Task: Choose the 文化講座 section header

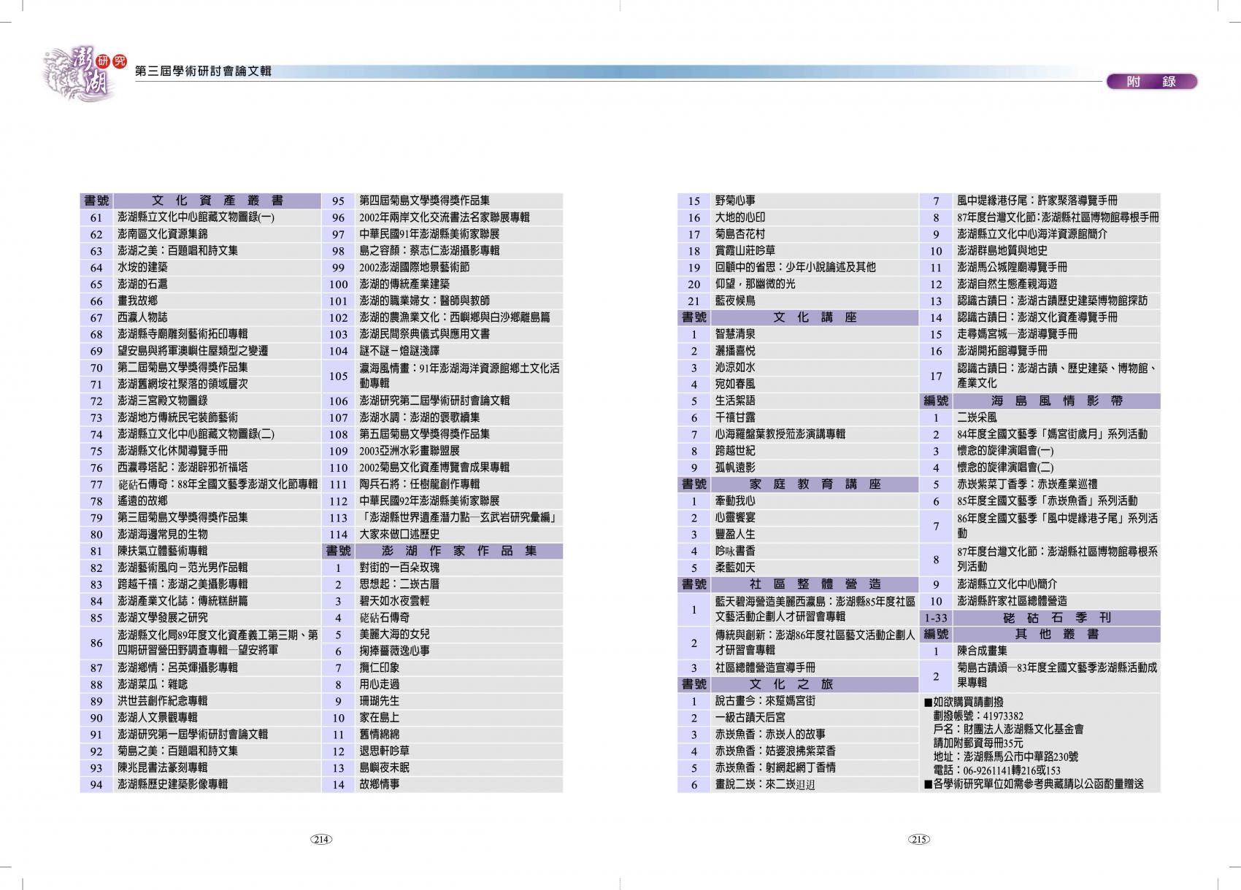Action: pos(815,317)
